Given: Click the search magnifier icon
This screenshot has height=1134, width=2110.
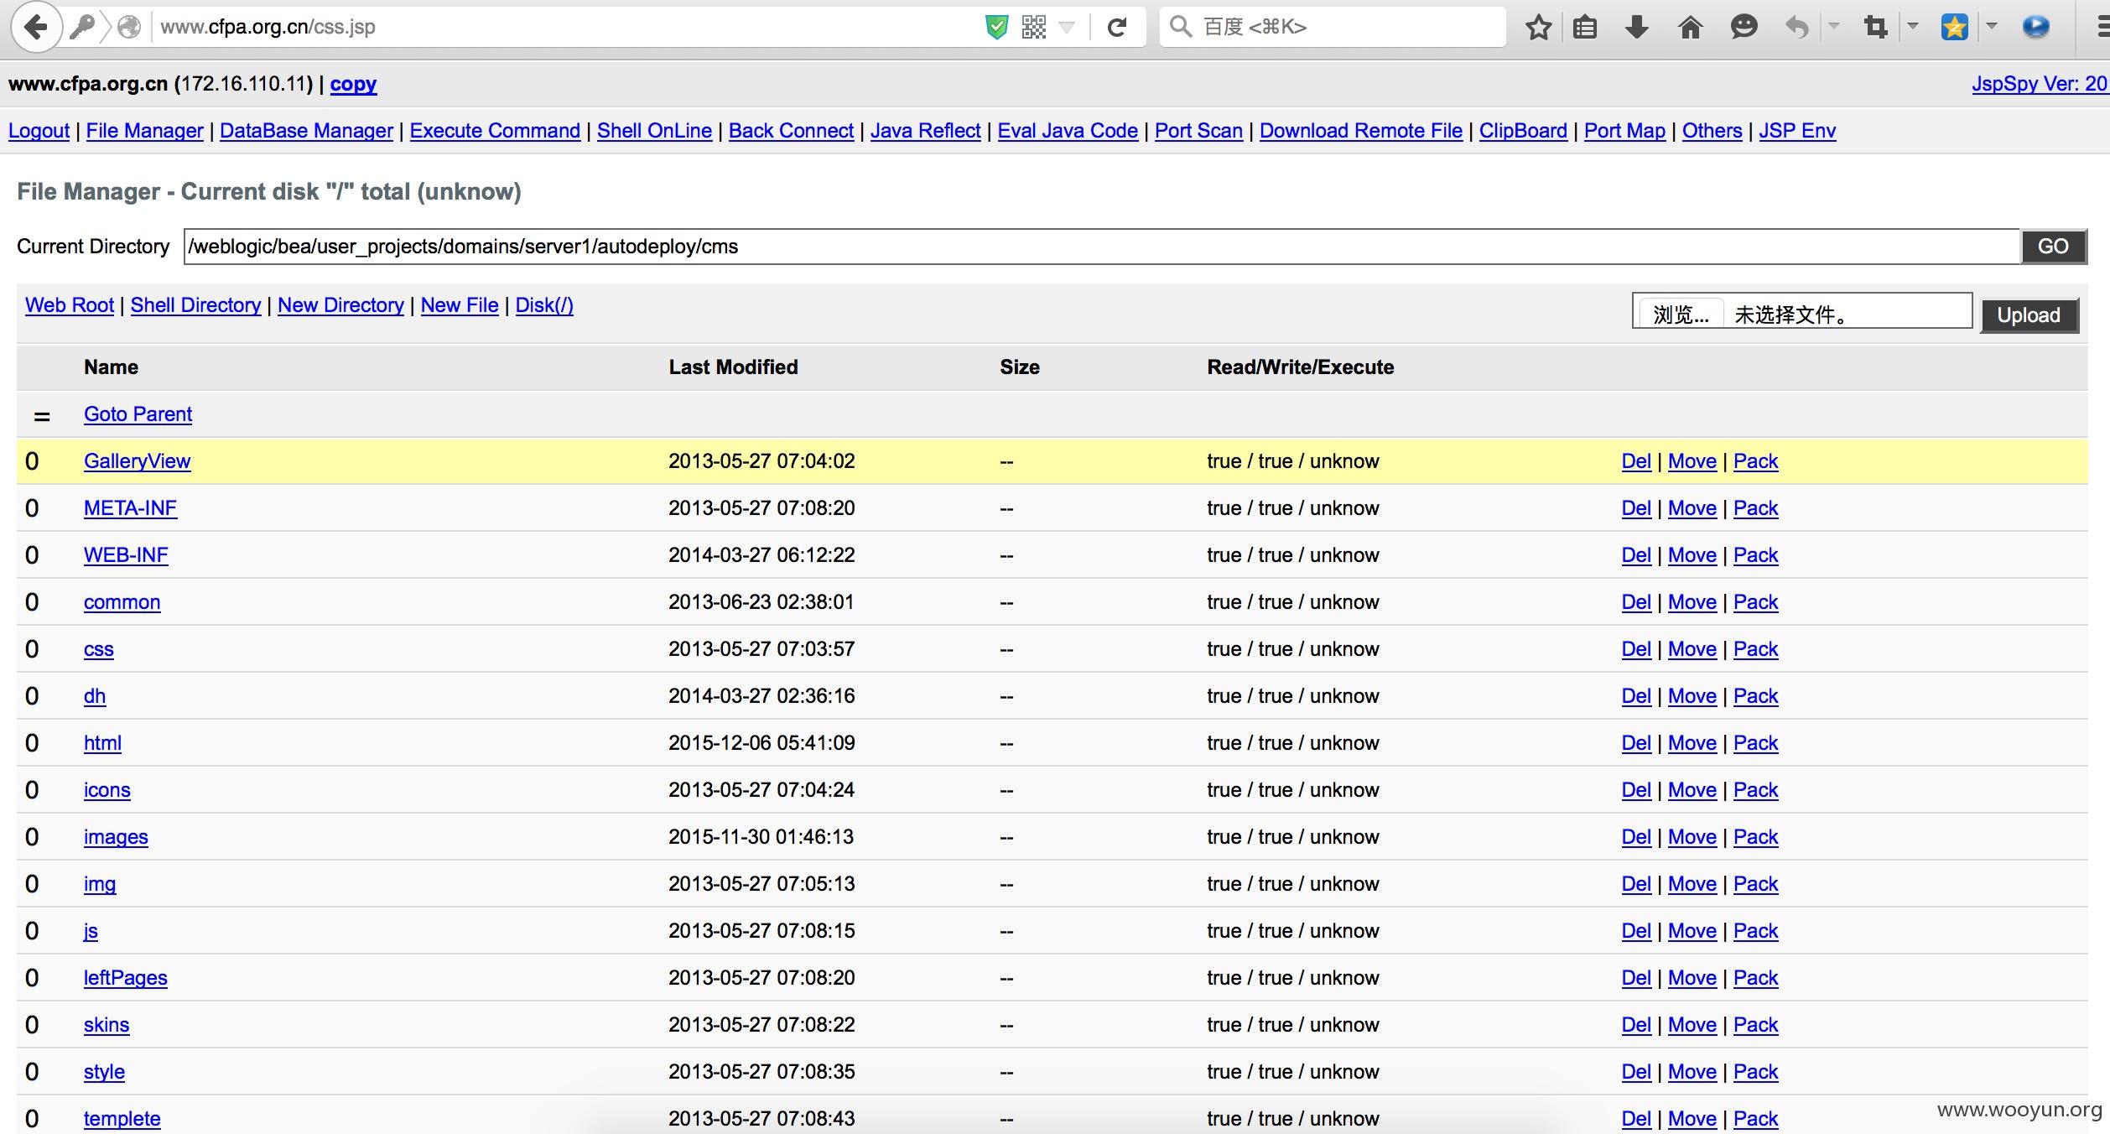Looking at the screenshot, I should (x=1180, y=27).
